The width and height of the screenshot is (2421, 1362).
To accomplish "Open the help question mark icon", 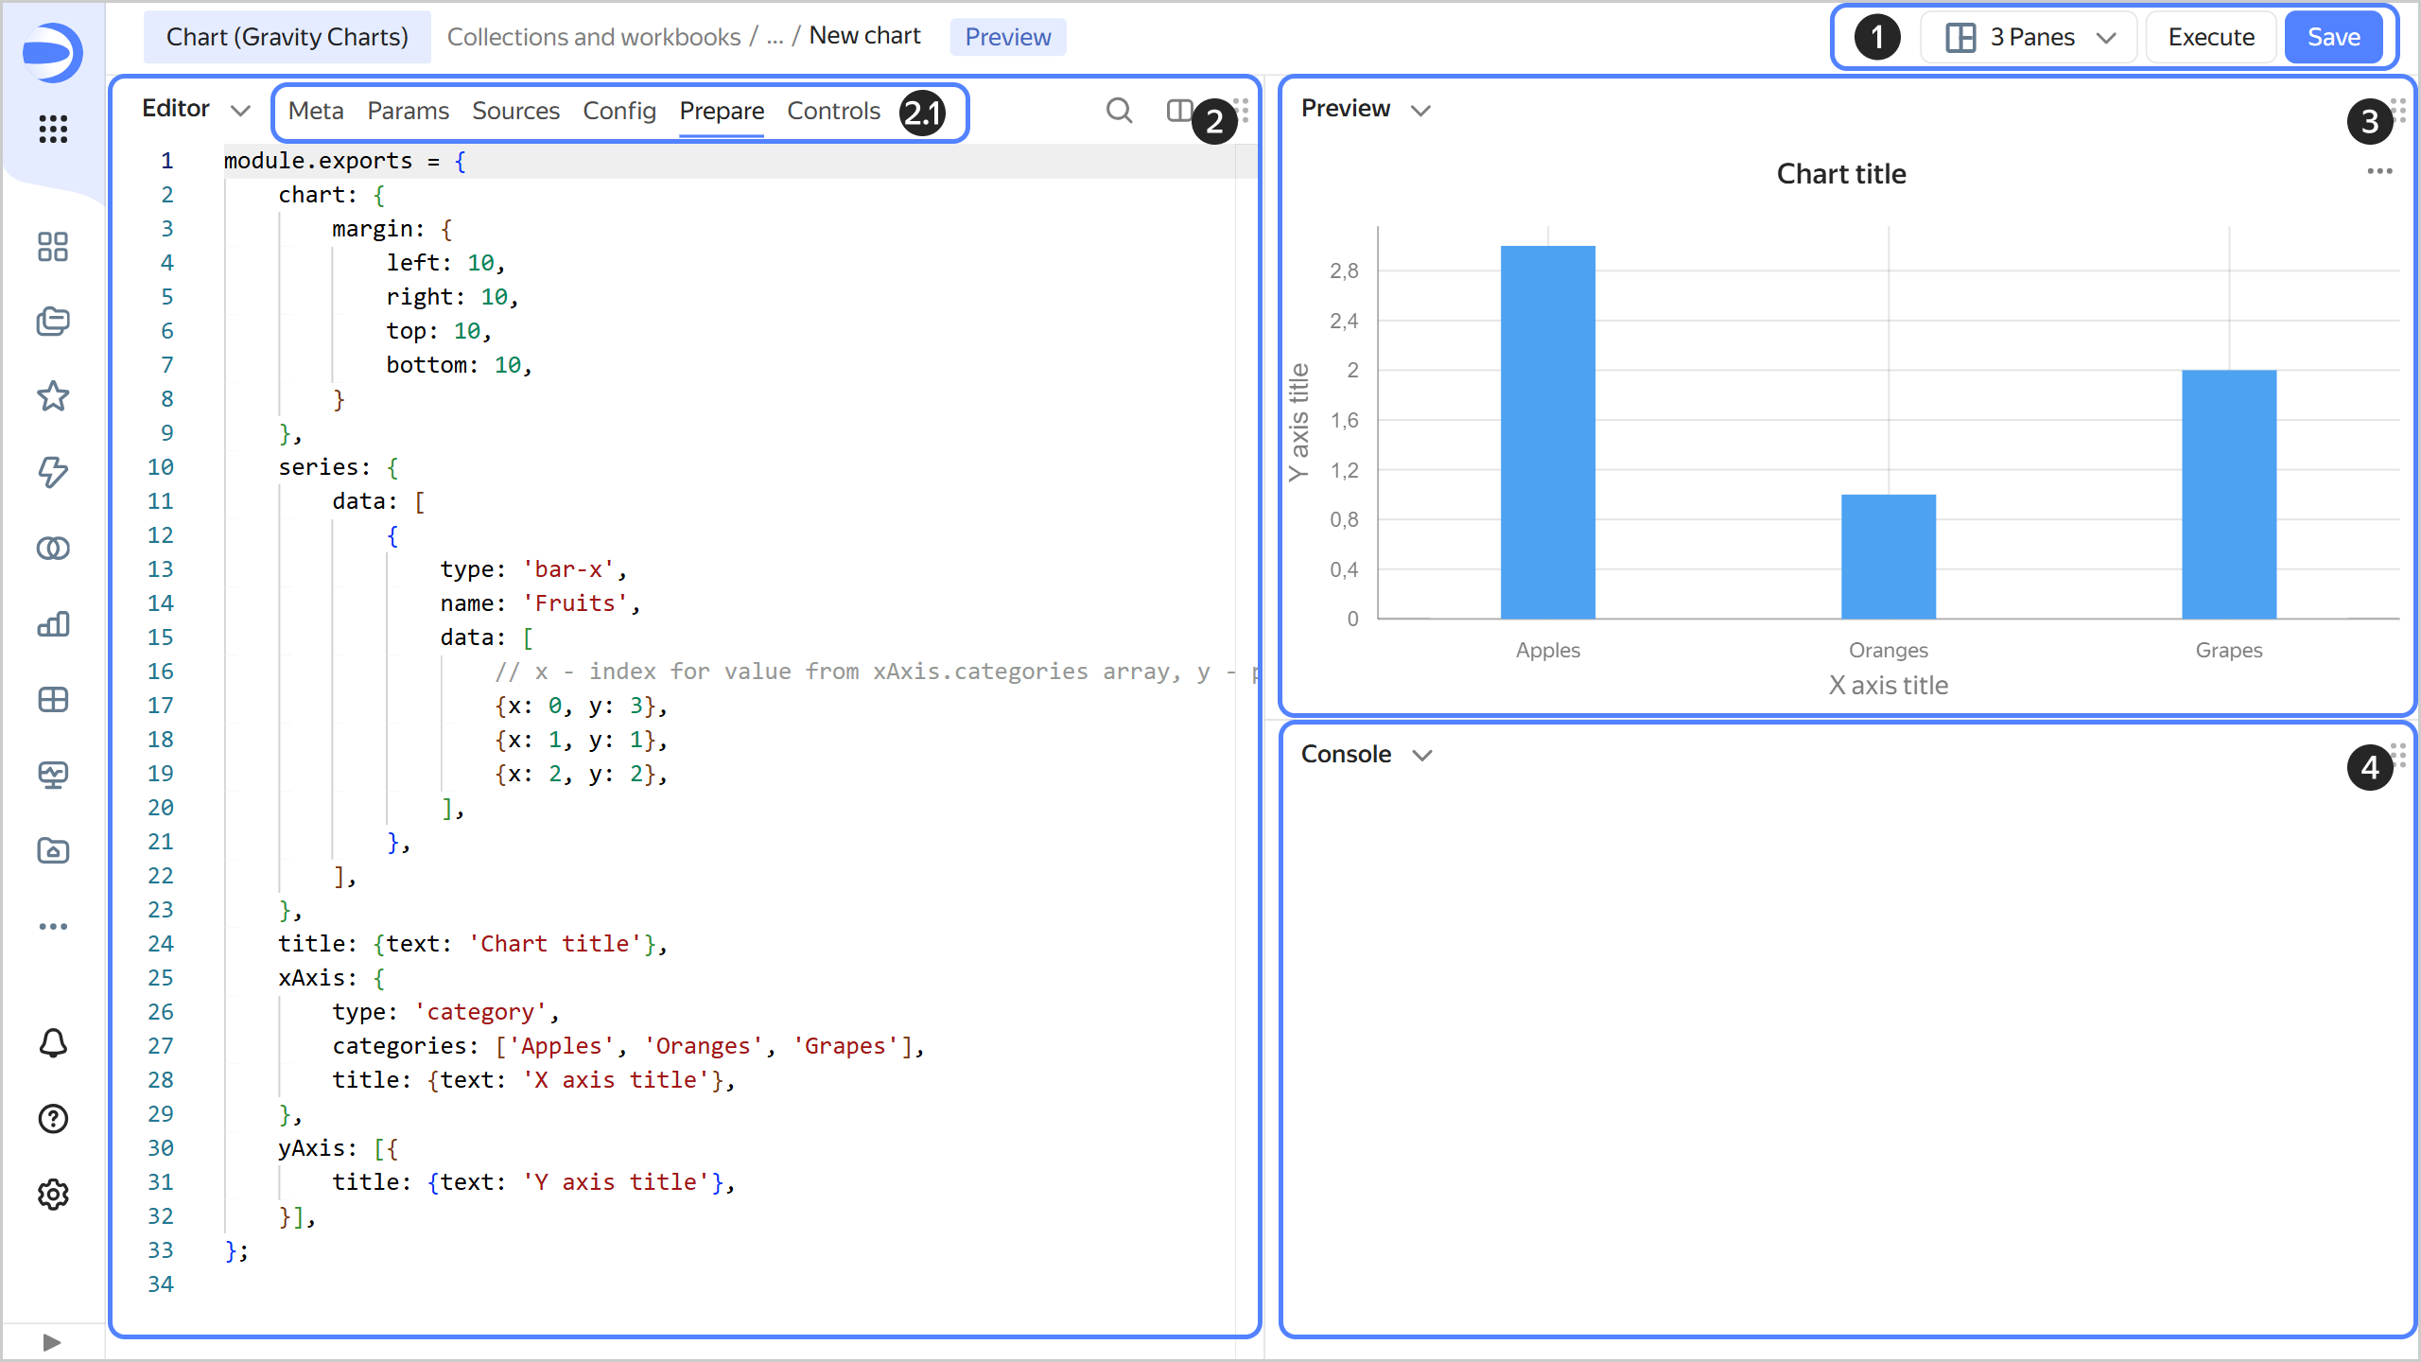I will pos(53,1119).
